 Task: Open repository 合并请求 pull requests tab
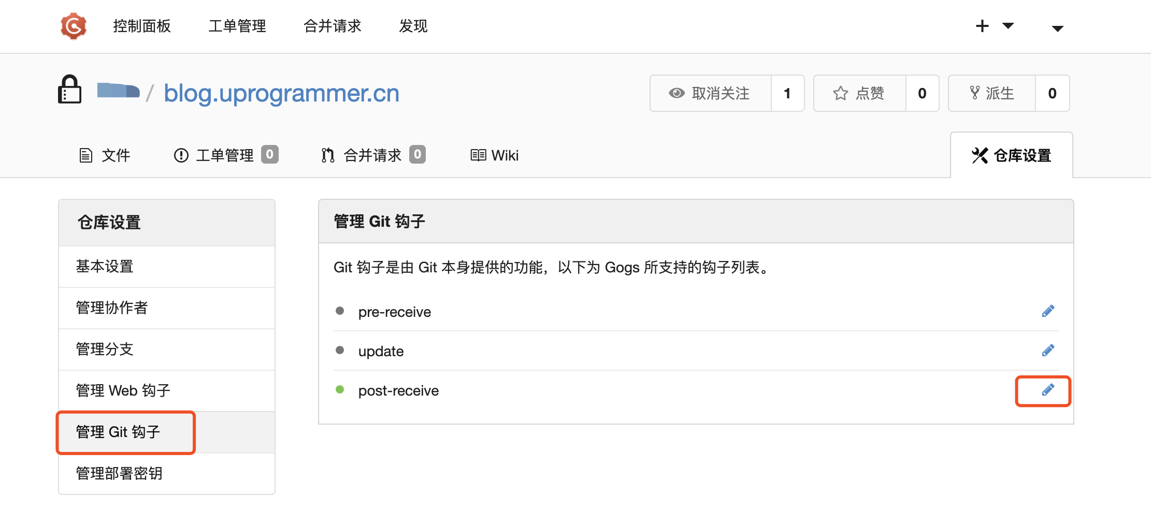click(373, 155)
